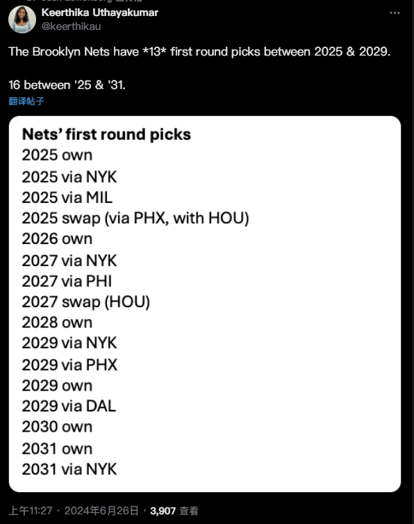Click the '16 between '25 & '31' text
Viewport: 414px width, 524px height.
(67, 85)
